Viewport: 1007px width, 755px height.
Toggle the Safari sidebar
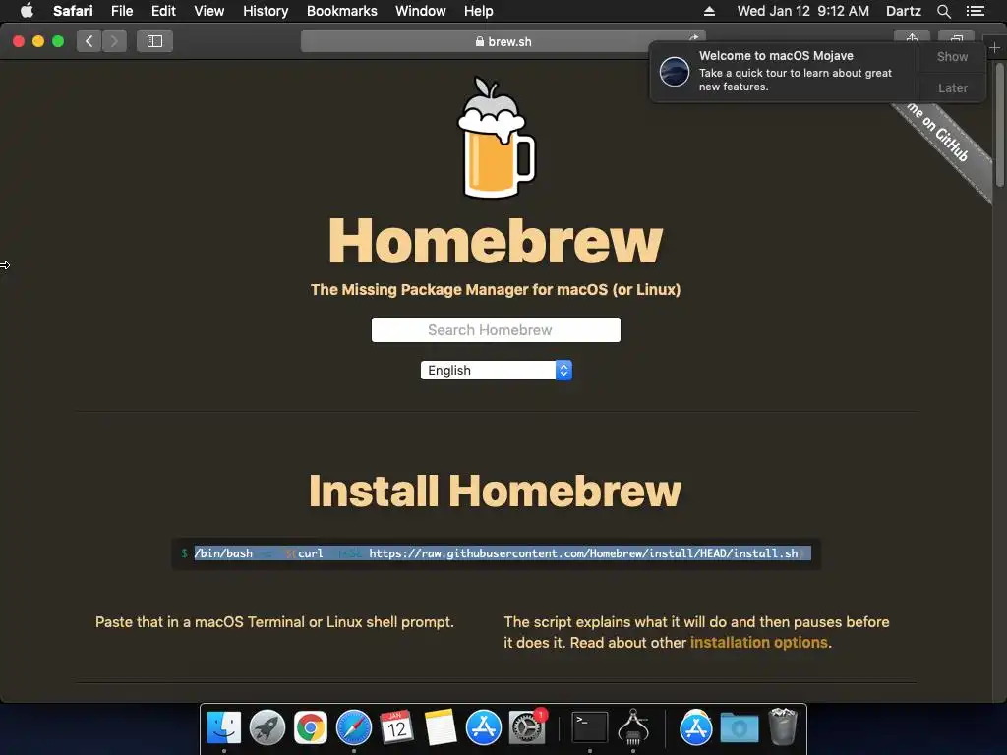pos(154,41)
